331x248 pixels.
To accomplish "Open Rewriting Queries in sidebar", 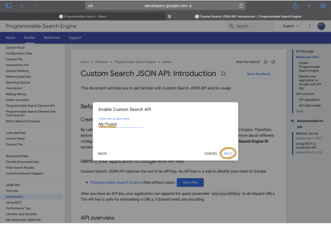I will (x=18, y=83).
